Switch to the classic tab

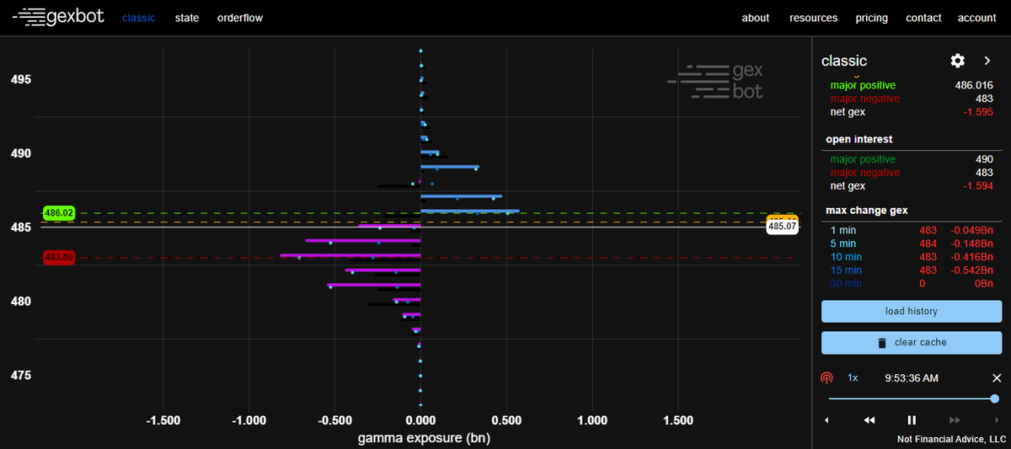(x=139, y=18)
